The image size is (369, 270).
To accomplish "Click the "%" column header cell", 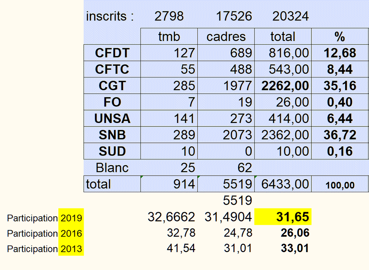I will pyautogui.click(x=340, y=37).
